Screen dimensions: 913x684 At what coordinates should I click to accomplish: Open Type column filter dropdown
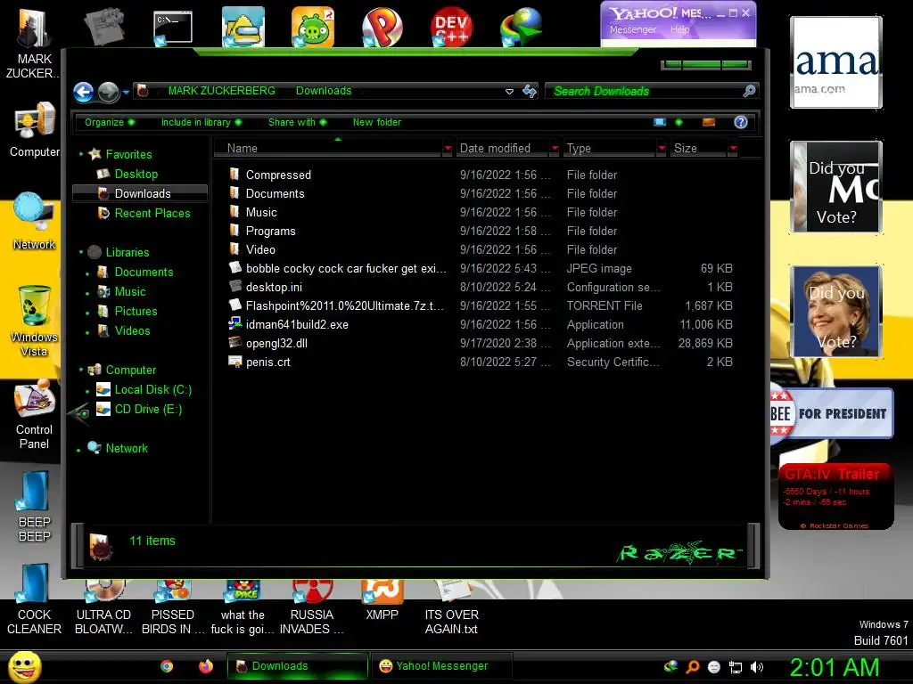(662, 149)
